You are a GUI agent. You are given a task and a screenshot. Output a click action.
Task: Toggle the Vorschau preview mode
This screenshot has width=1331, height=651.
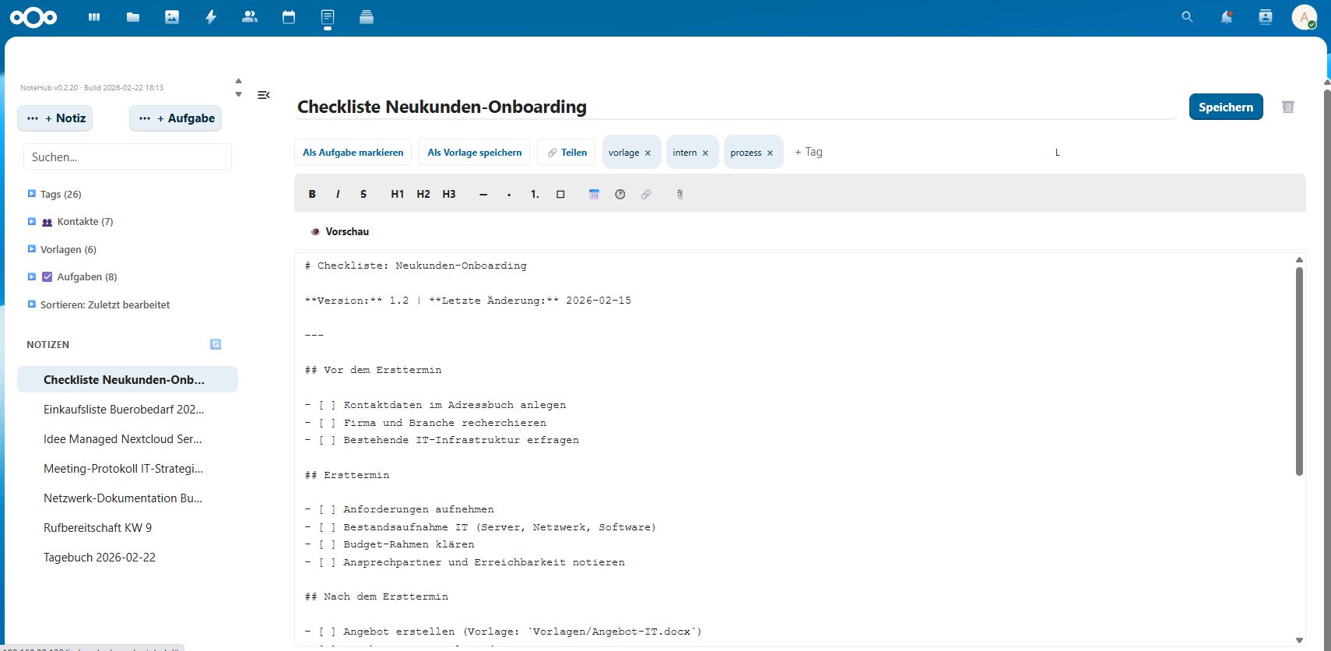pyautogui.click(x=339, y=232)
